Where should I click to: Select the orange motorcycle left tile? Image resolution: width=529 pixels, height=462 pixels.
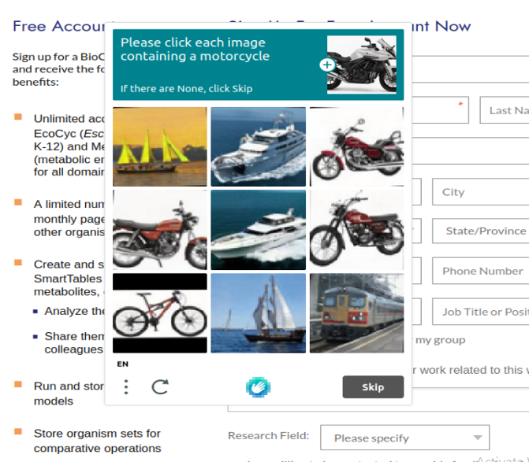(160, 230)
